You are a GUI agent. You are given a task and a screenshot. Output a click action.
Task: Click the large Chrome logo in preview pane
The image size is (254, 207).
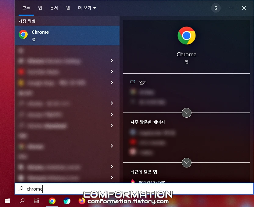pyautogui.click(x=187, y=36)
